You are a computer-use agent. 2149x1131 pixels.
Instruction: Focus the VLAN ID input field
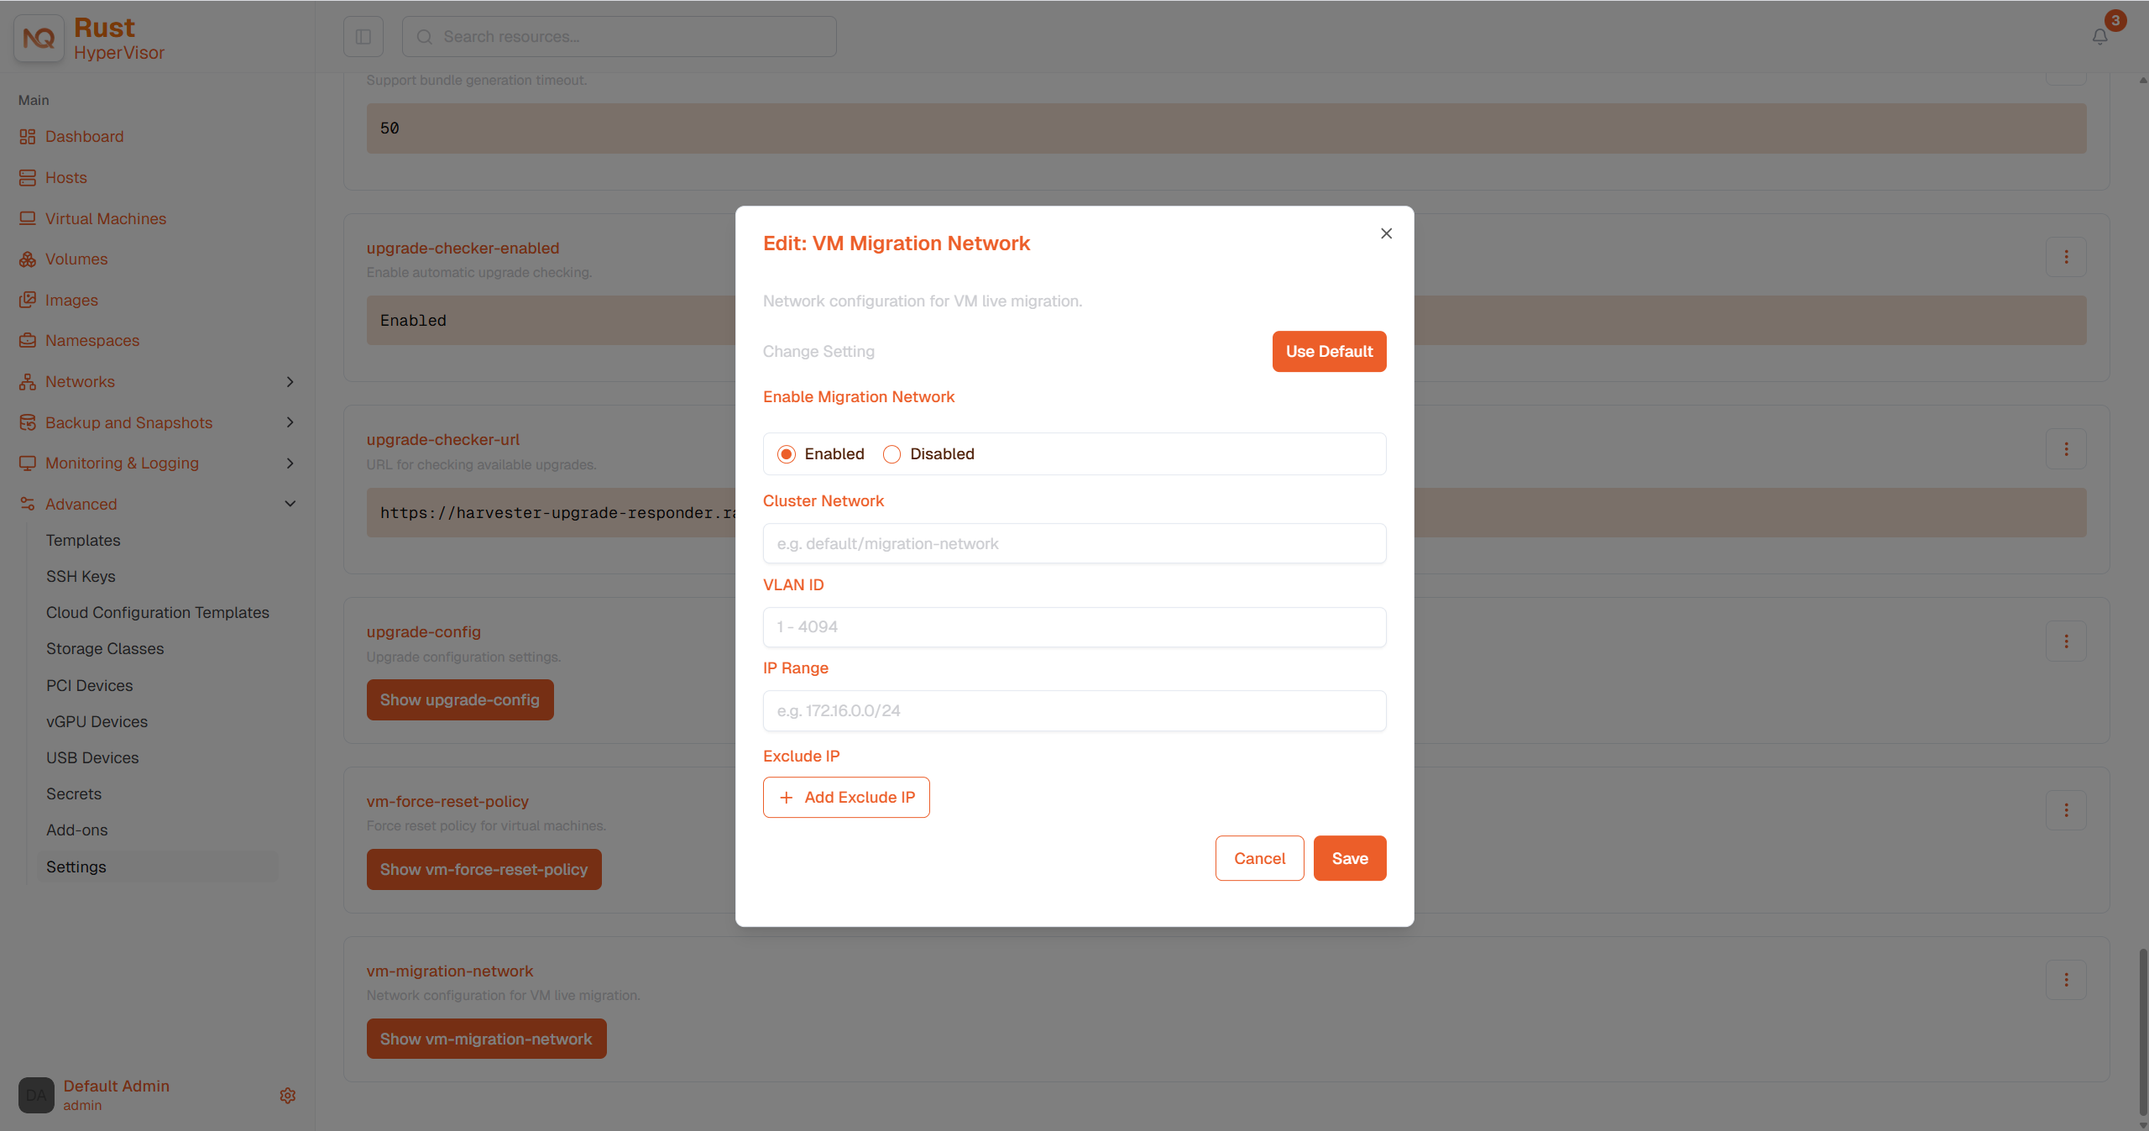click(1074, 627)
